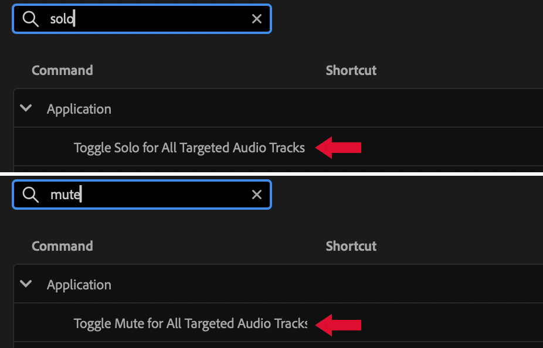Select Application group label in solo results
Image resolution: width=543 pixels, height=348 pixels.
[79, 109]
